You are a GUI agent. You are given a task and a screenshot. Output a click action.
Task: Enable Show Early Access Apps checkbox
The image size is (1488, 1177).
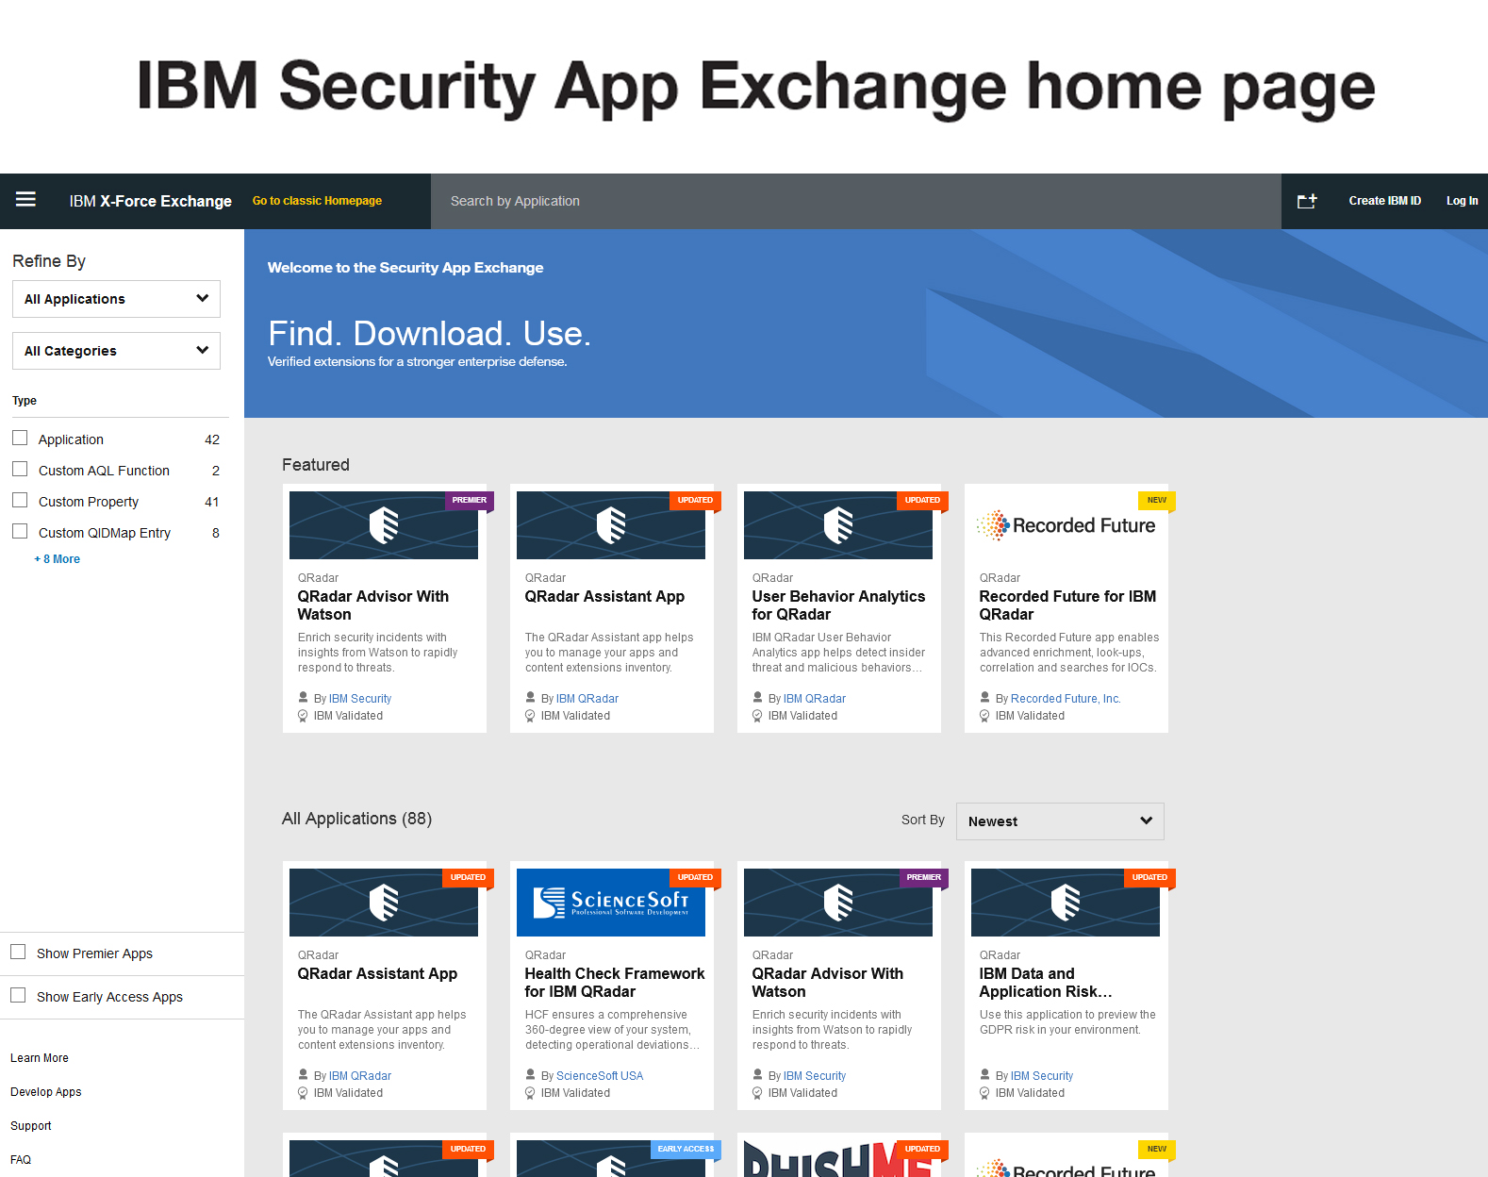[x=18, y=995]
